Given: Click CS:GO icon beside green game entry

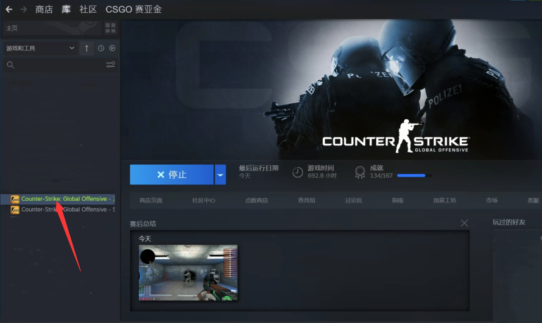Looking at the screenshot, I should [15, 199].
